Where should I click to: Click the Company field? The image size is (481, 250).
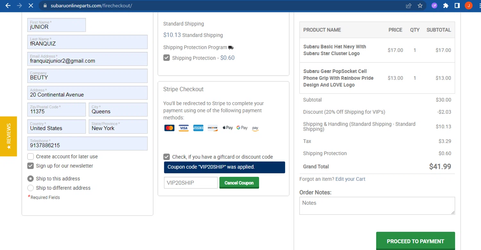pos(87,76)
